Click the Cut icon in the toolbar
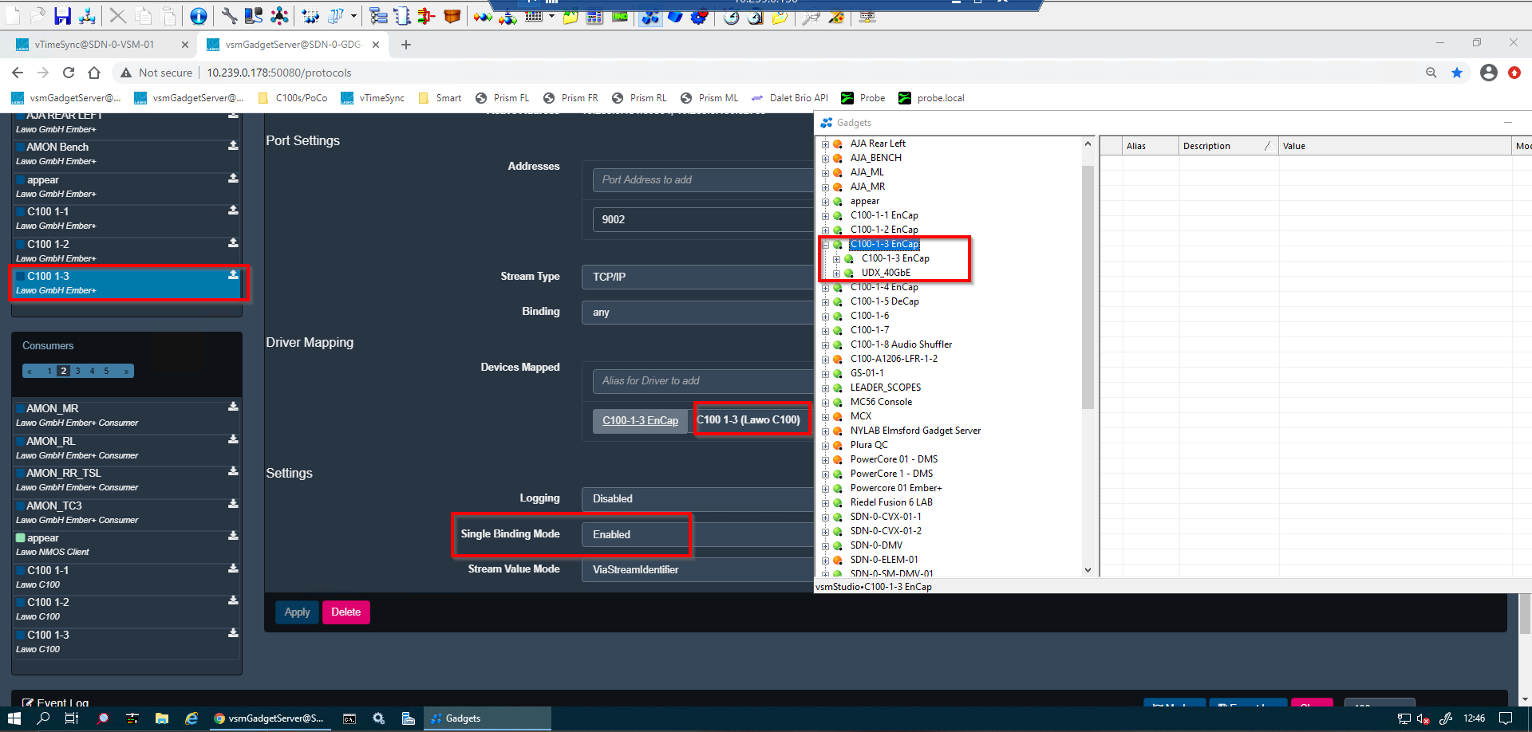Screen dimensions: 1532x732 pyautogui.click(x=117, y=17)
